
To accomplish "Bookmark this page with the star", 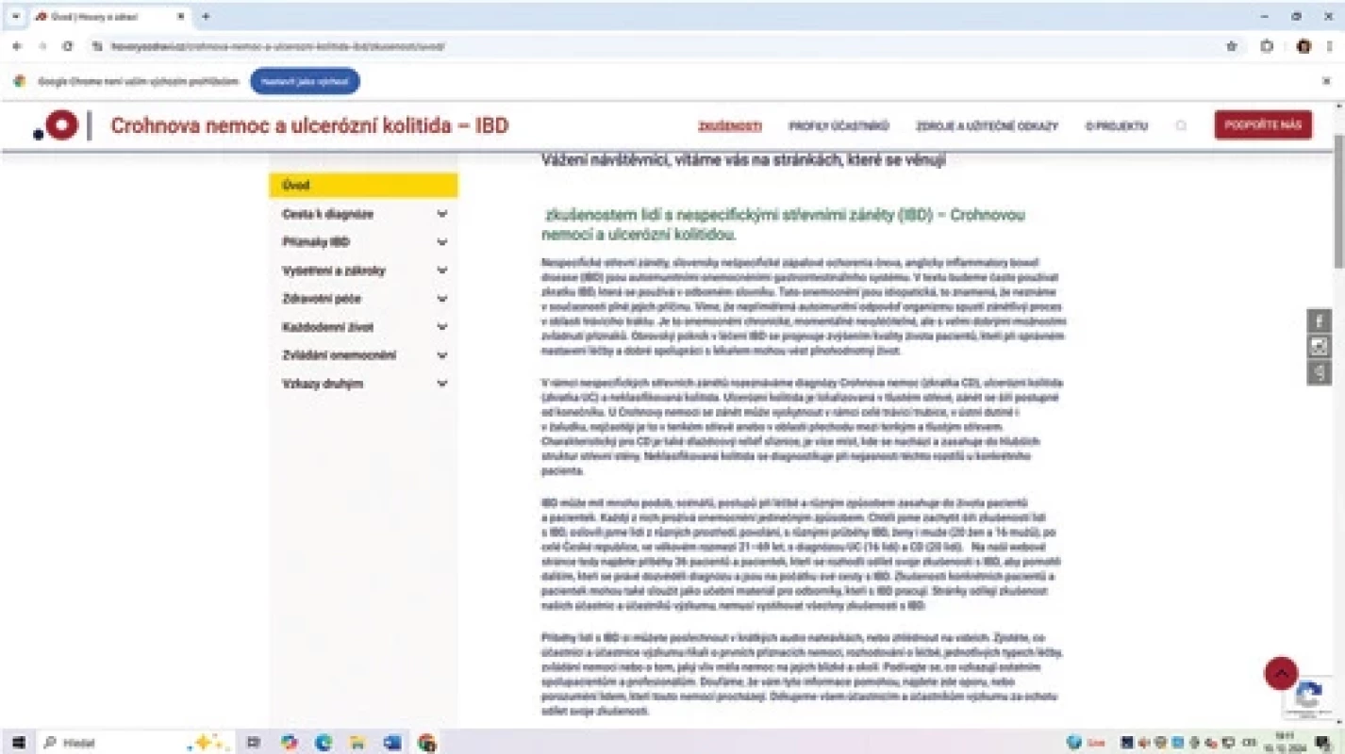I will coord(1232,46).
